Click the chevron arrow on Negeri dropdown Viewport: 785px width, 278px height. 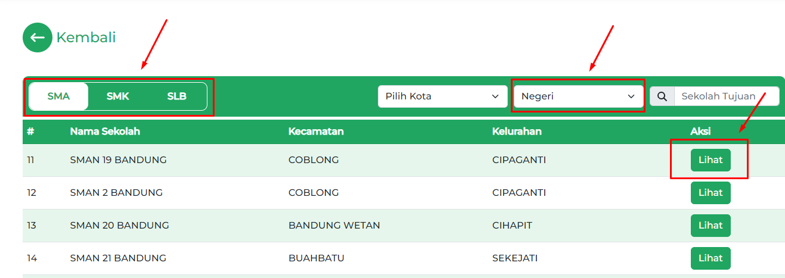(631, 96)
